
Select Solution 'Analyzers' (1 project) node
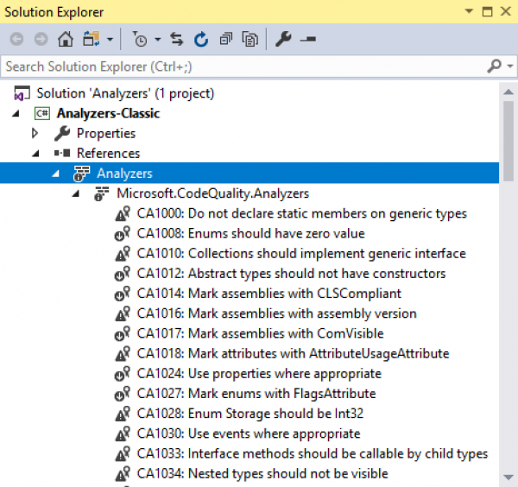click(125, 93)
